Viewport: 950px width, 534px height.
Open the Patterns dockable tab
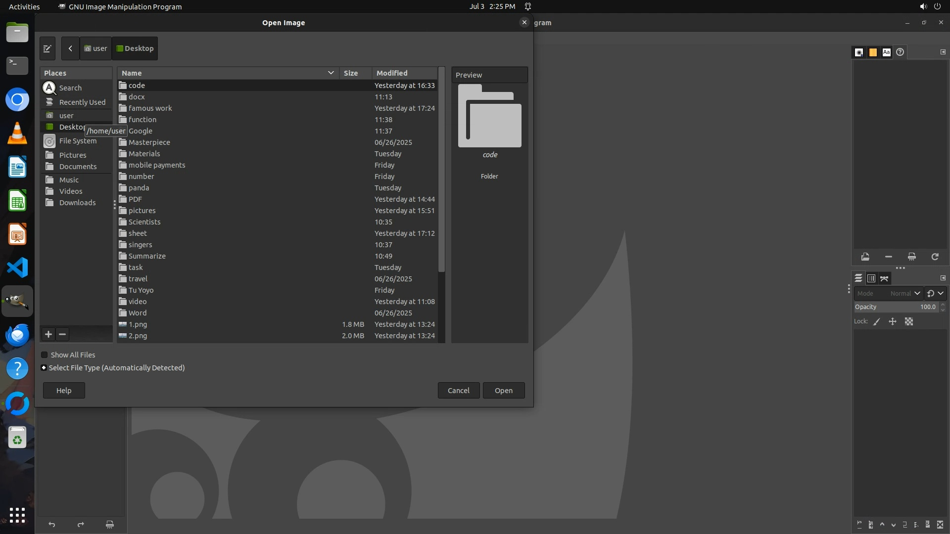[873, 52]
